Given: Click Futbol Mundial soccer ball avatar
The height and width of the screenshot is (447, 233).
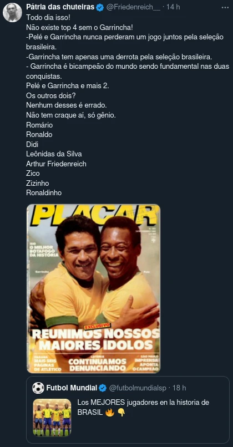Looking at the screenshot, I should (x=38, y=388).
